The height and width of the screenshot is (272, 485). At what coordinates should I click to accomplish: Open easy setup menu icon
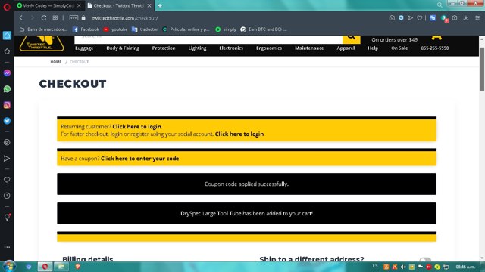(x=477, y=18)
